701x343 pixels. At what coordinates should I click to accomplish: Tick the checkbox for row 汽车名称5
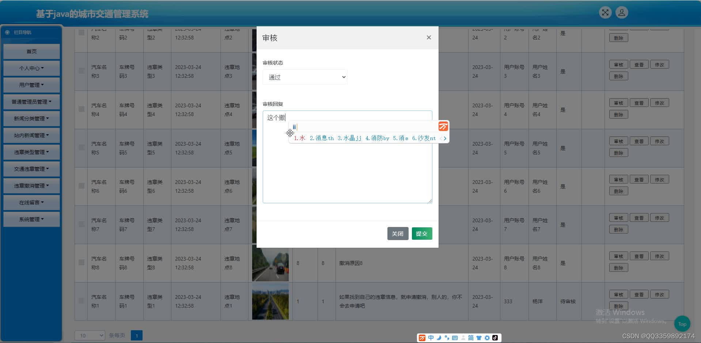point(82,147)
